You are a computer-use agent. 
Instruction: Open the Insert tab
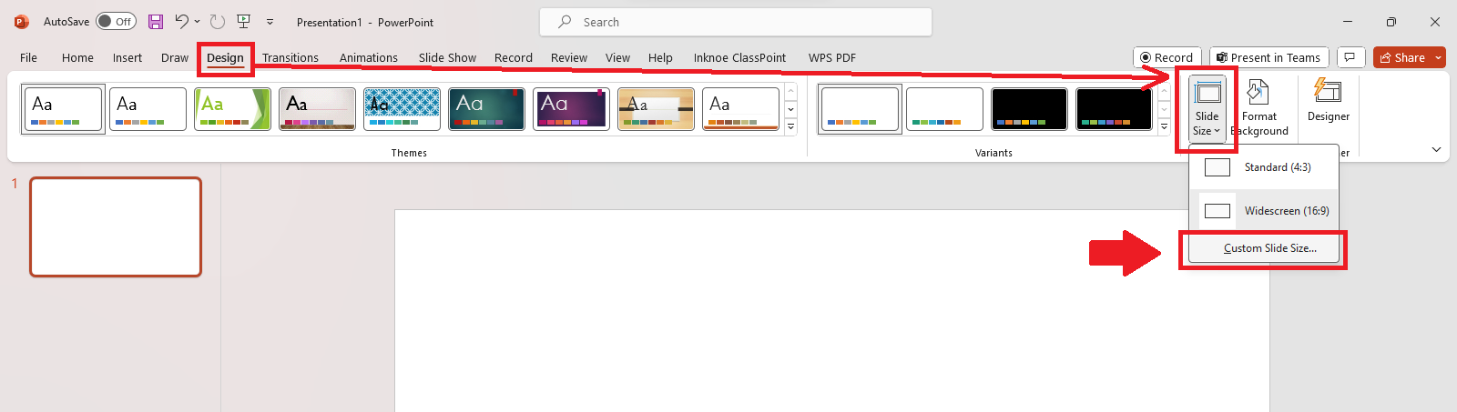coord(127,57)
